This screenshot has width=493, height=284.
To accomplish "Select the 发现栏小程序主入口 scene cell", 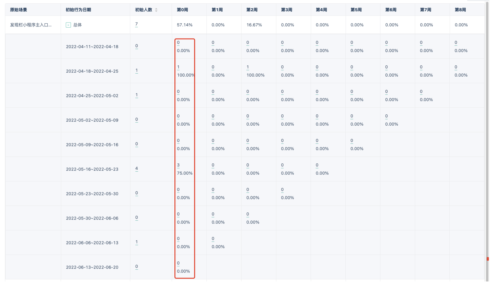I will coord(31,25).
